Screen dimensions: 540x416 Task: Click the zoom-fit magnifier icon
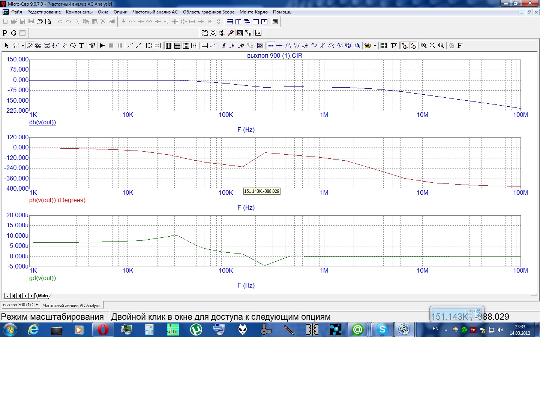click(441, 46)
